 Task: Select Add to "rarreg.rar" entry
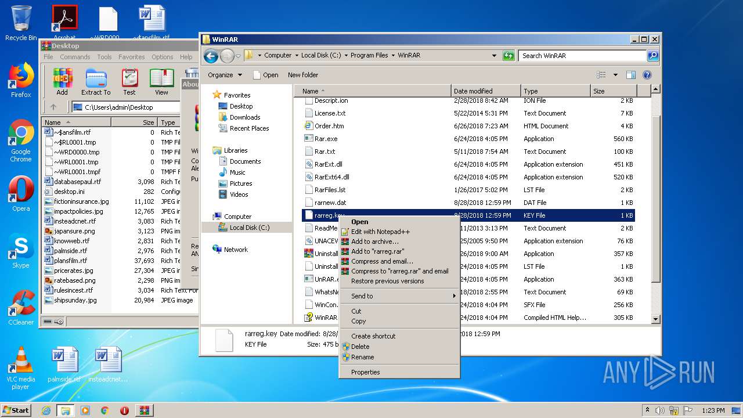[x=399, y=251]
